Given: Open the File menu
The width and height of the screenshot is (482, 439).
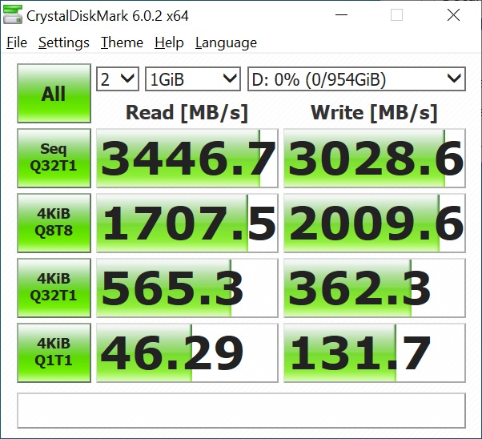Looking at the screenshot, I should 17,42.
